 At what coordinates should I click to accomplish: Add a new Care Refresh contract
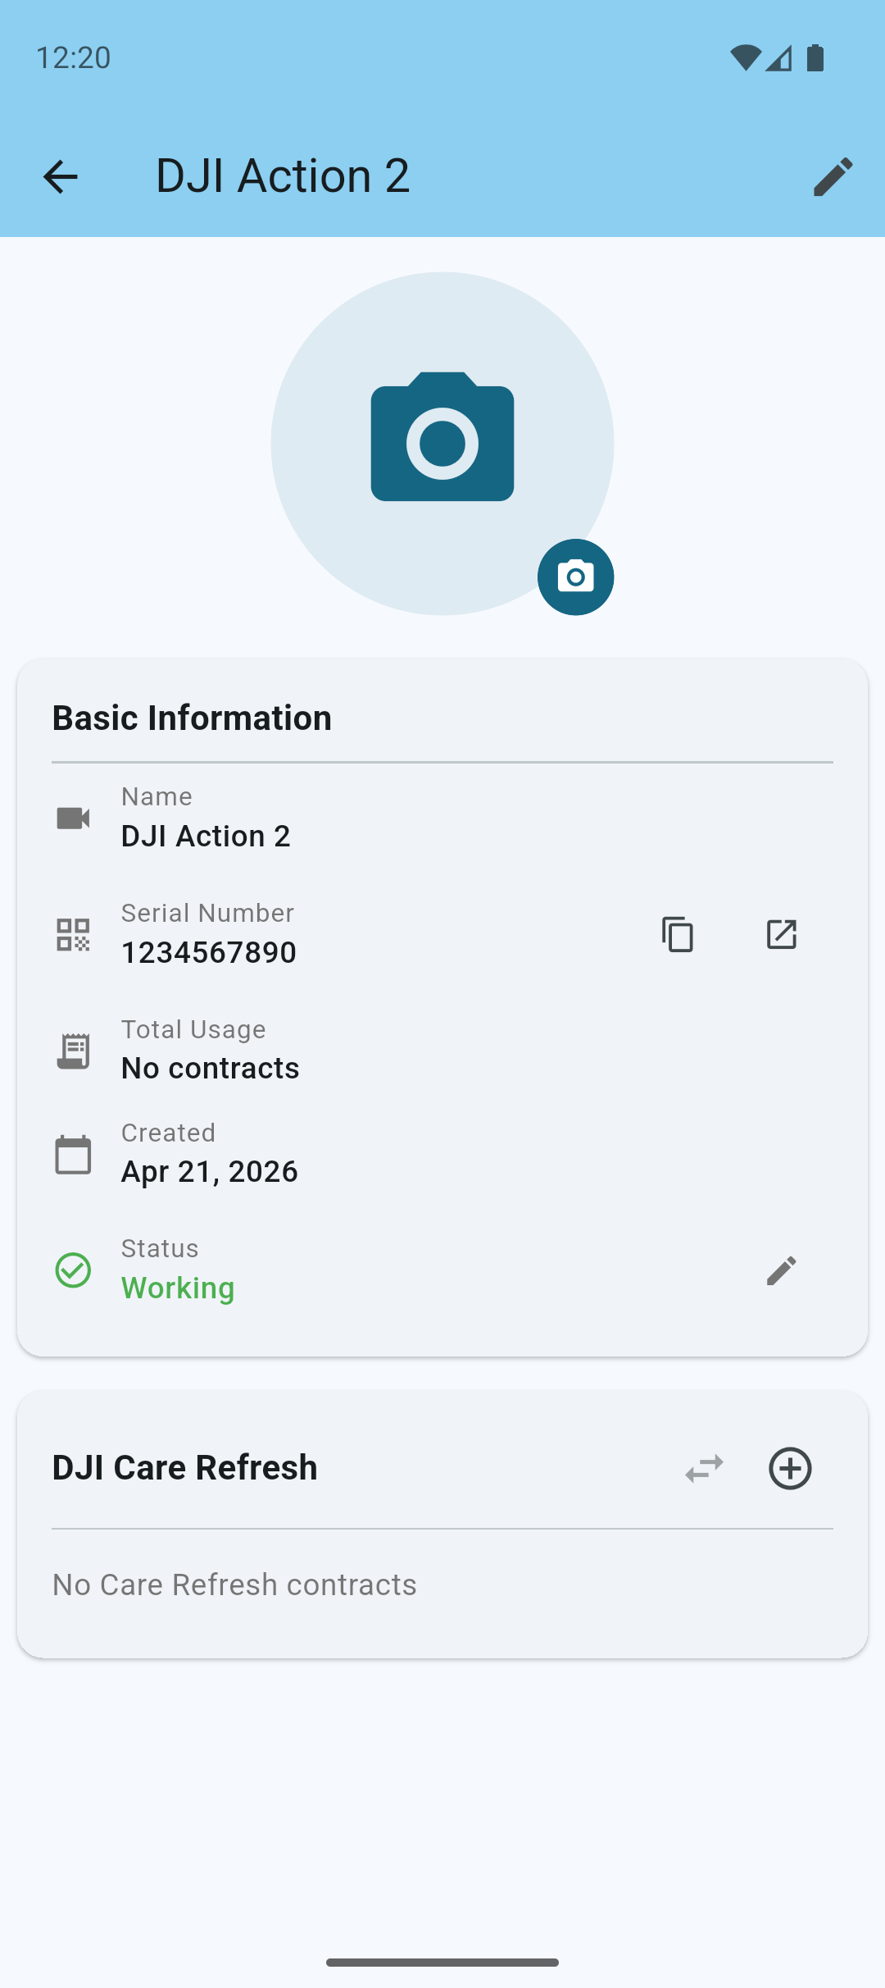(790, 1468)
